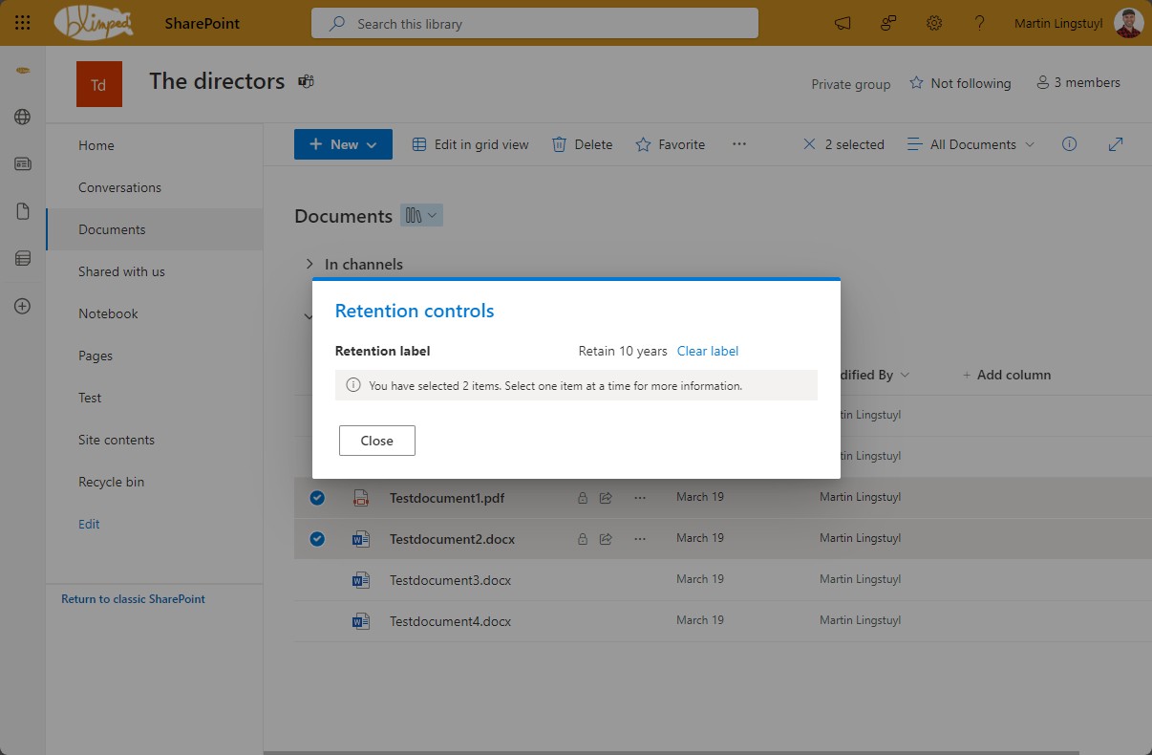Open Site contents in navigation
The image size is (1152, 755).
pyautogui.click(x=117, y=440)
